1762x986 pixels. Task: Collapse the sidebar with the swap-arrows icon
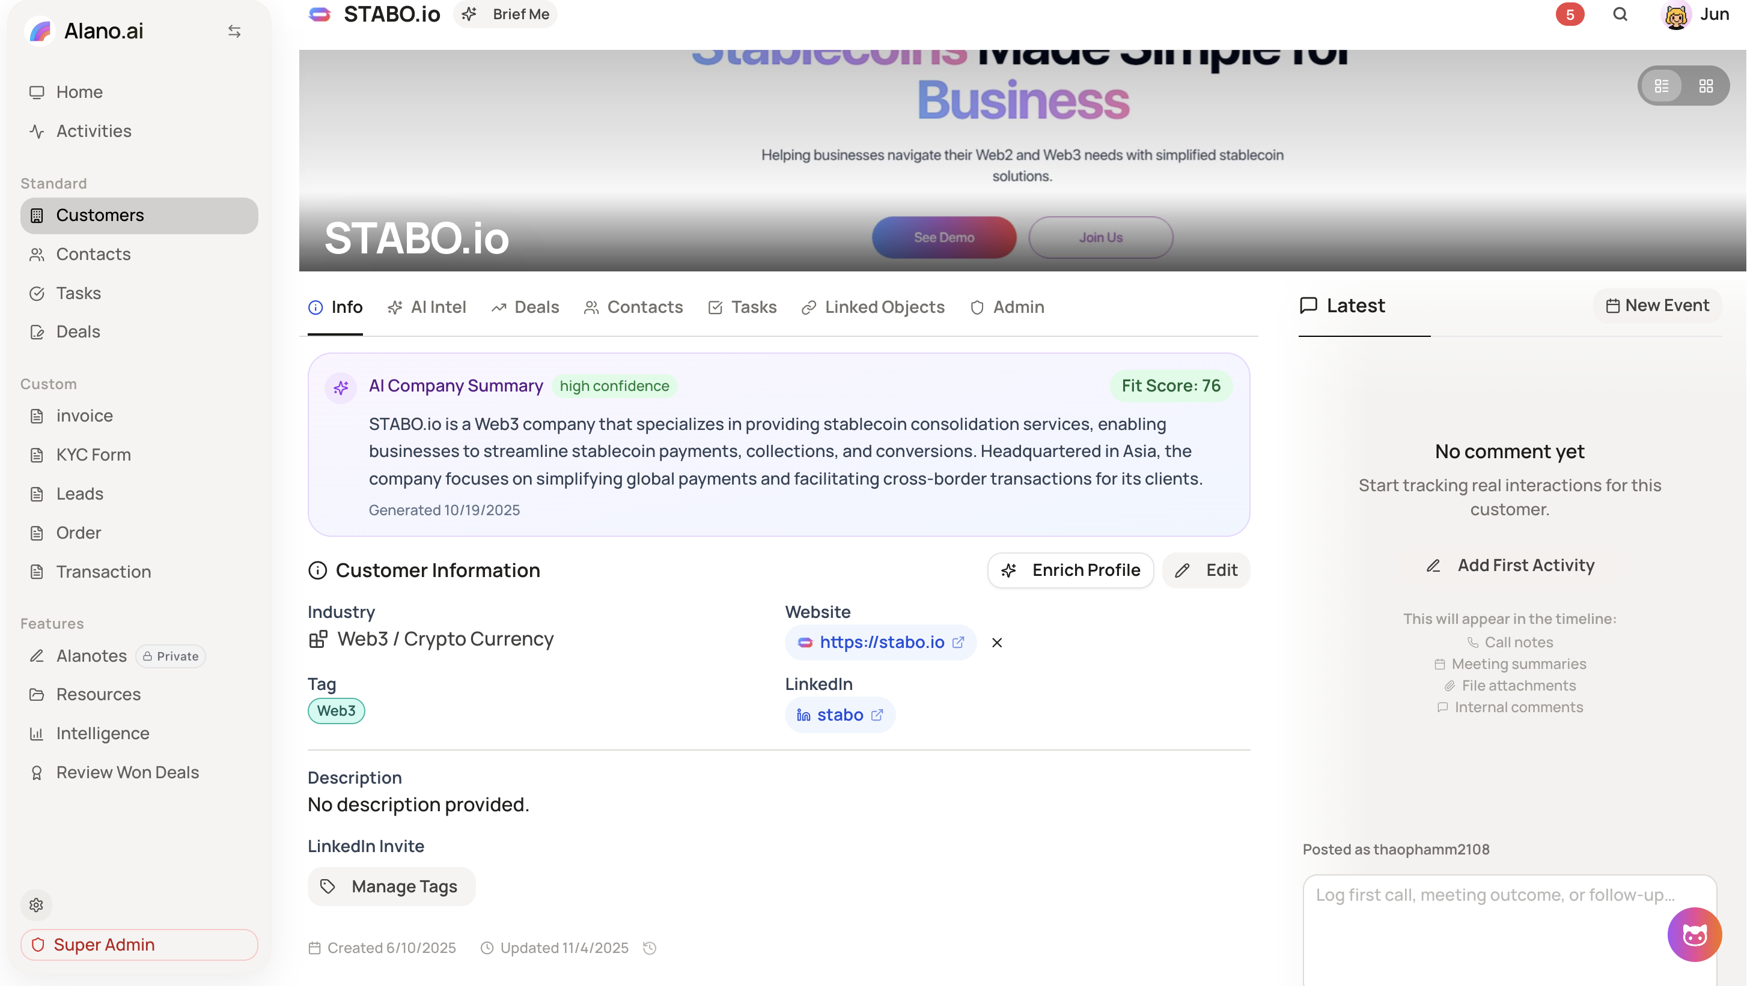coord(234,31)
